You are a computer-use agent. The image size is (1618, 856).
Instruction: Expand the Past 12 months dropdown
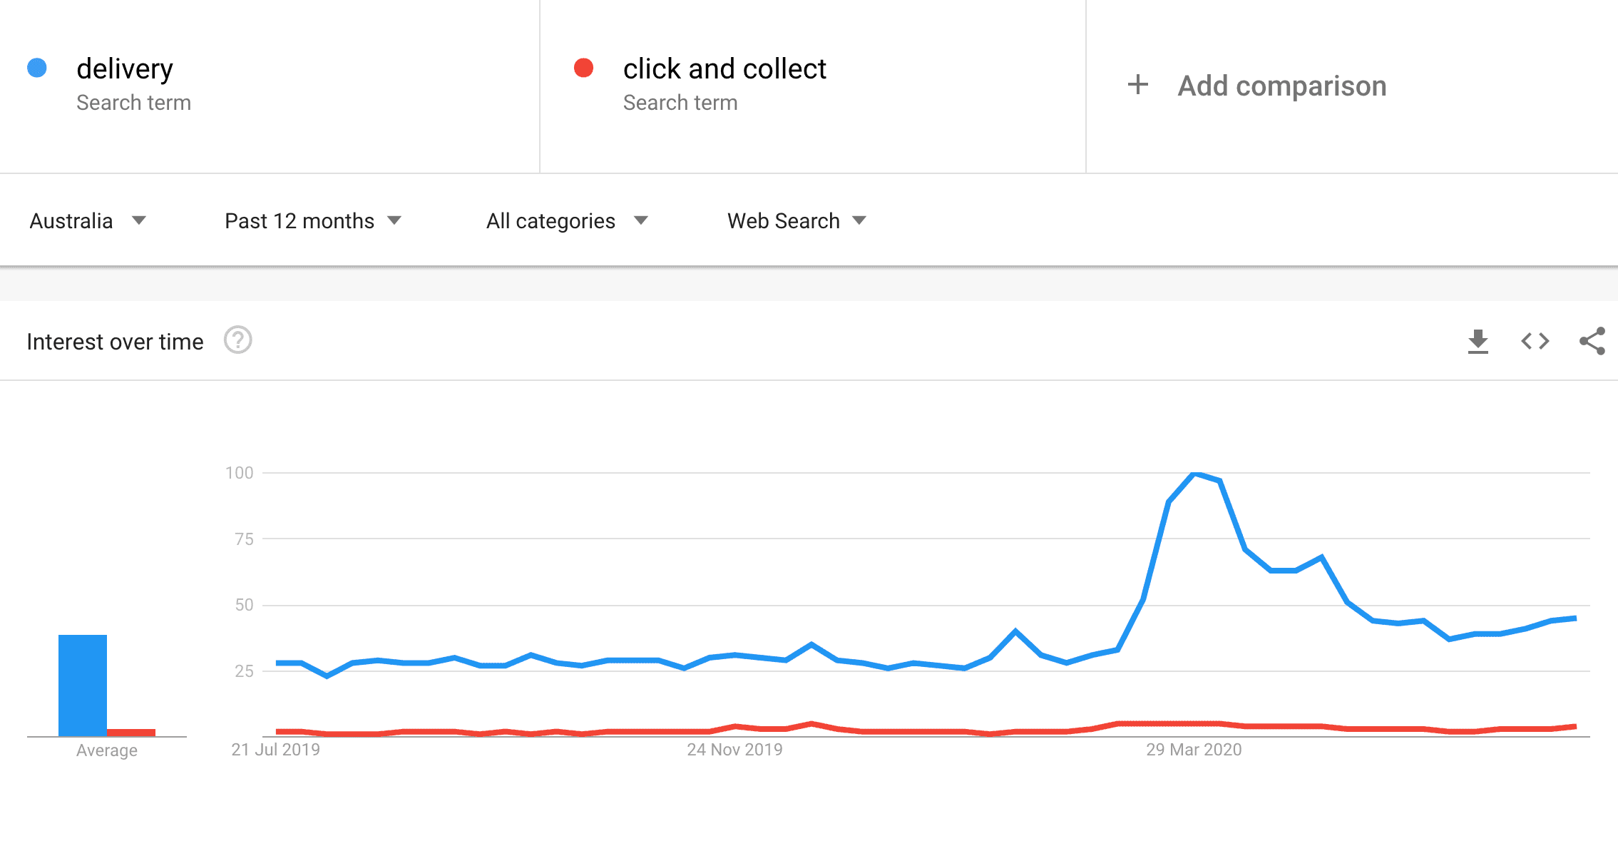click(313, 221)
